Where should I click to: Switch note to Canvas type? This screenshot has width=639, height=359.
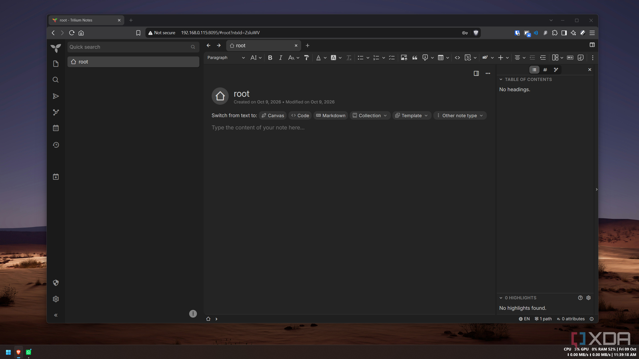coord(273,115)
